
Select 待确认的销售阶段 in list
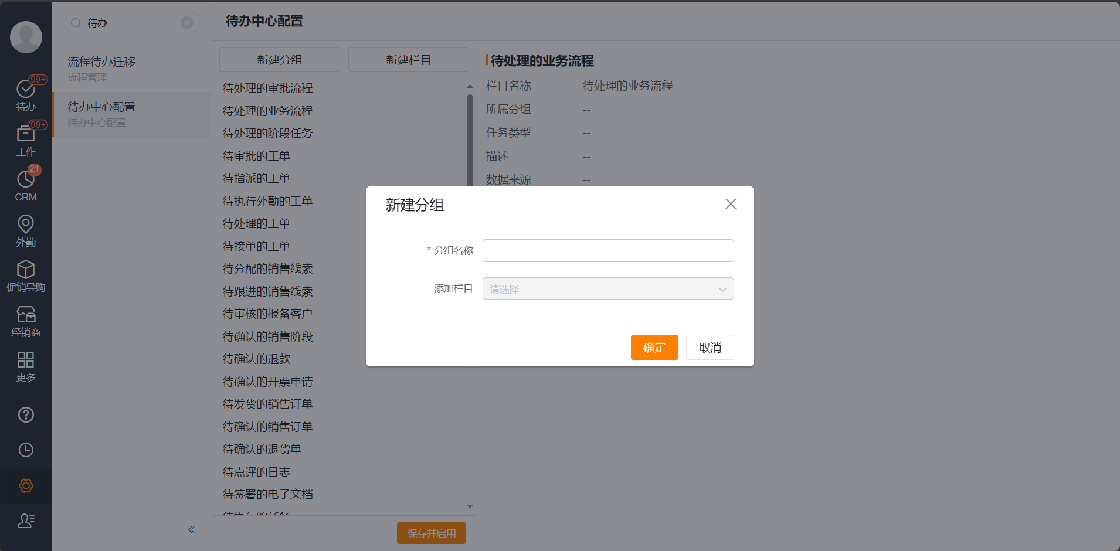click(267, 336)
